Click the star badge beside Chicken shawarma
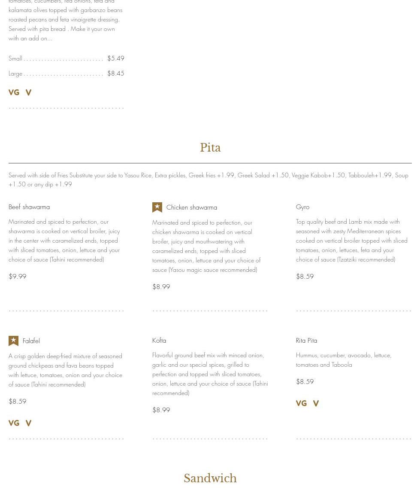 tap(157, 207)
